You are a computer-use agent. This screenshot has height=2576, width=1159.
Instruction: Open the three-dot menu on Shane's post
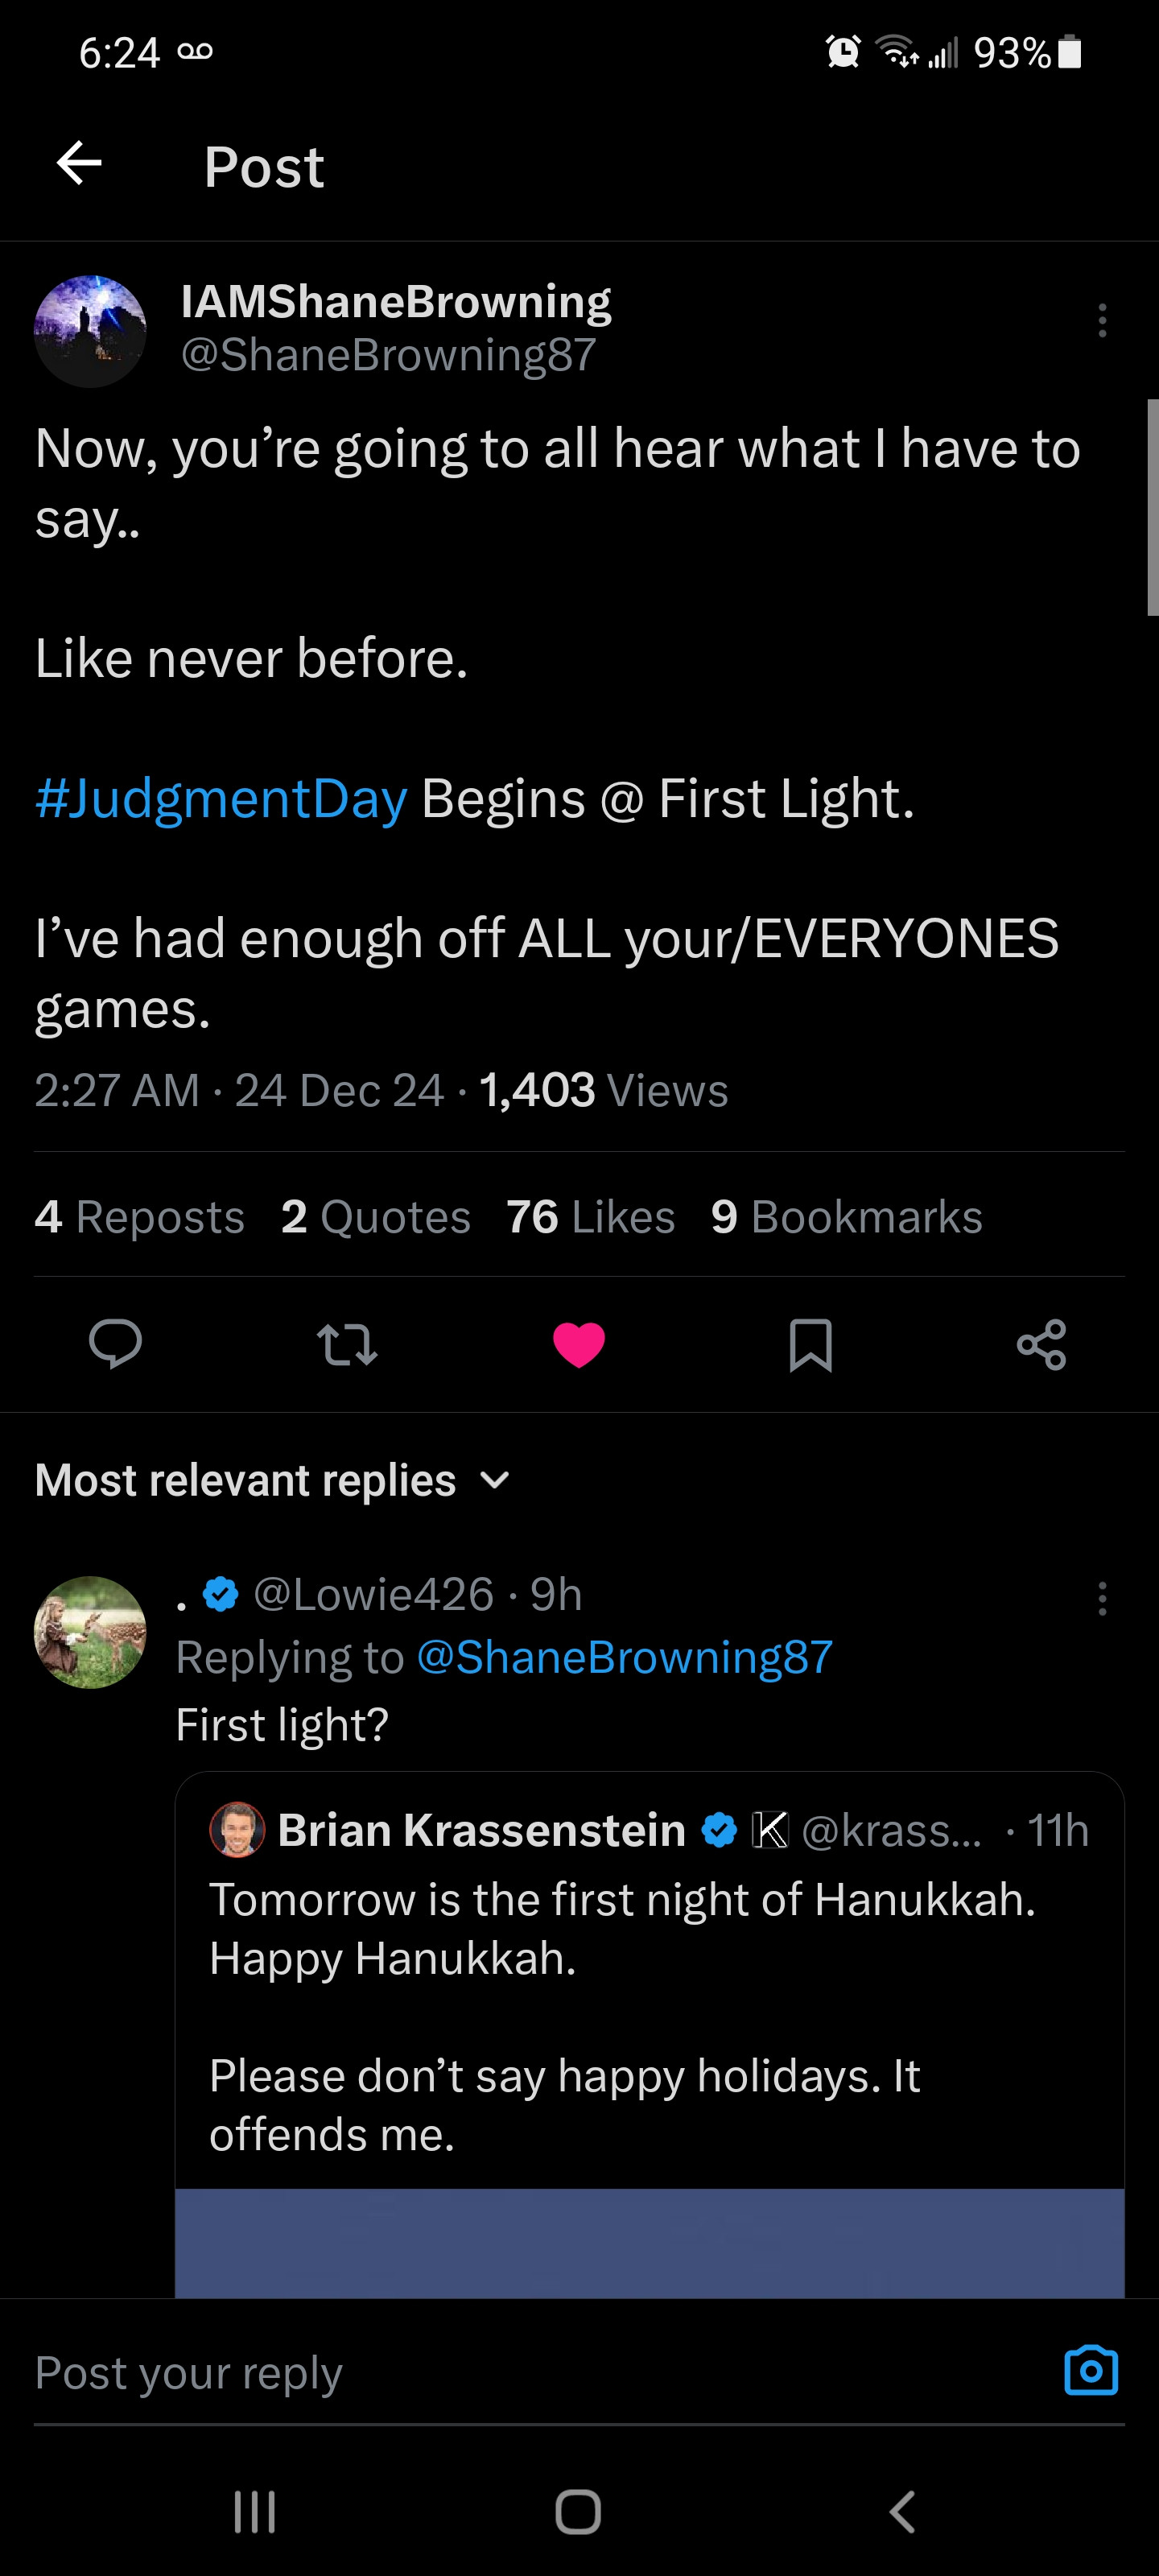point(1102,321)
